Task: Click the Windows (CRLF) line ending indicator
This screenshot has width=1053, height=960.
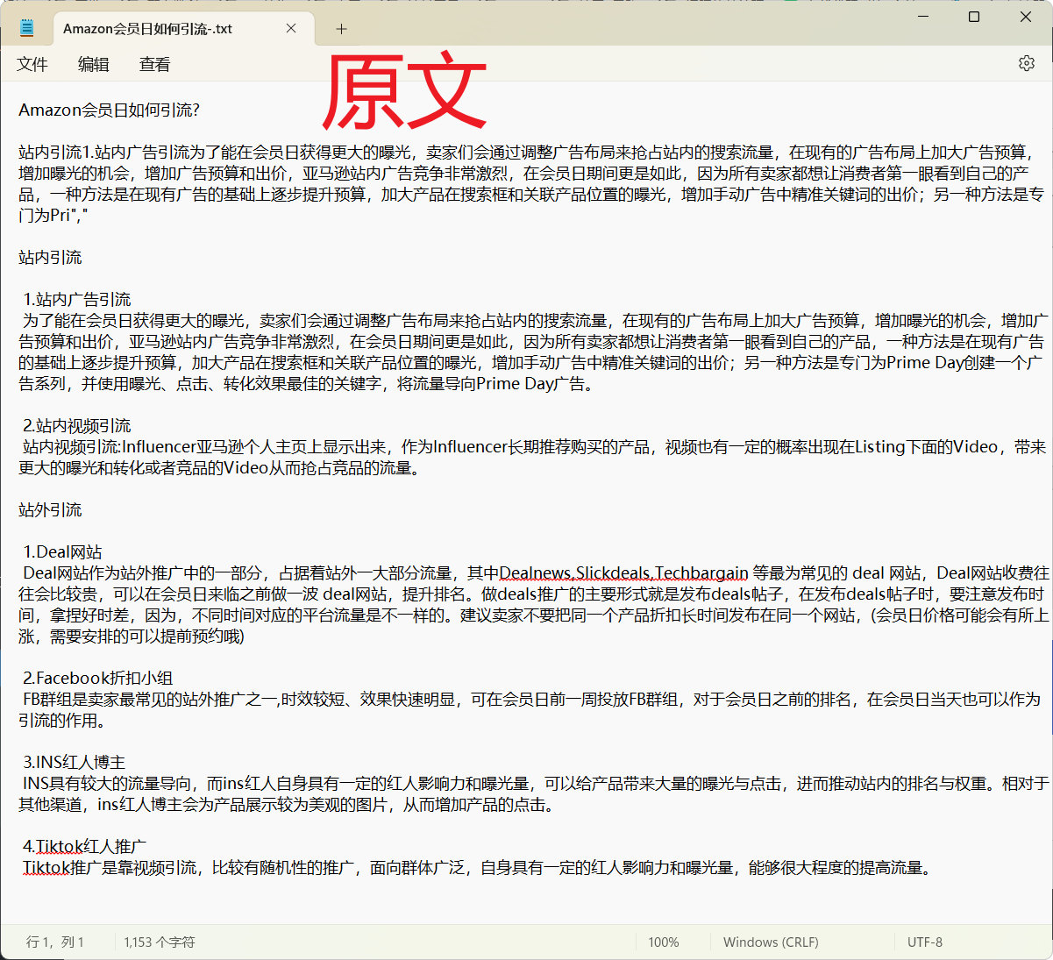Action: (x=771, y=942)
